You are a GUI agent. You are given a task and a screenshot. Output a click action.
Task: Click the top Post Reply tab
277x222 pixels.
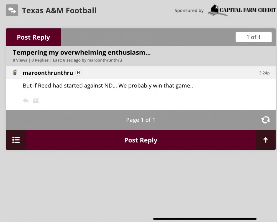point(33,37)
